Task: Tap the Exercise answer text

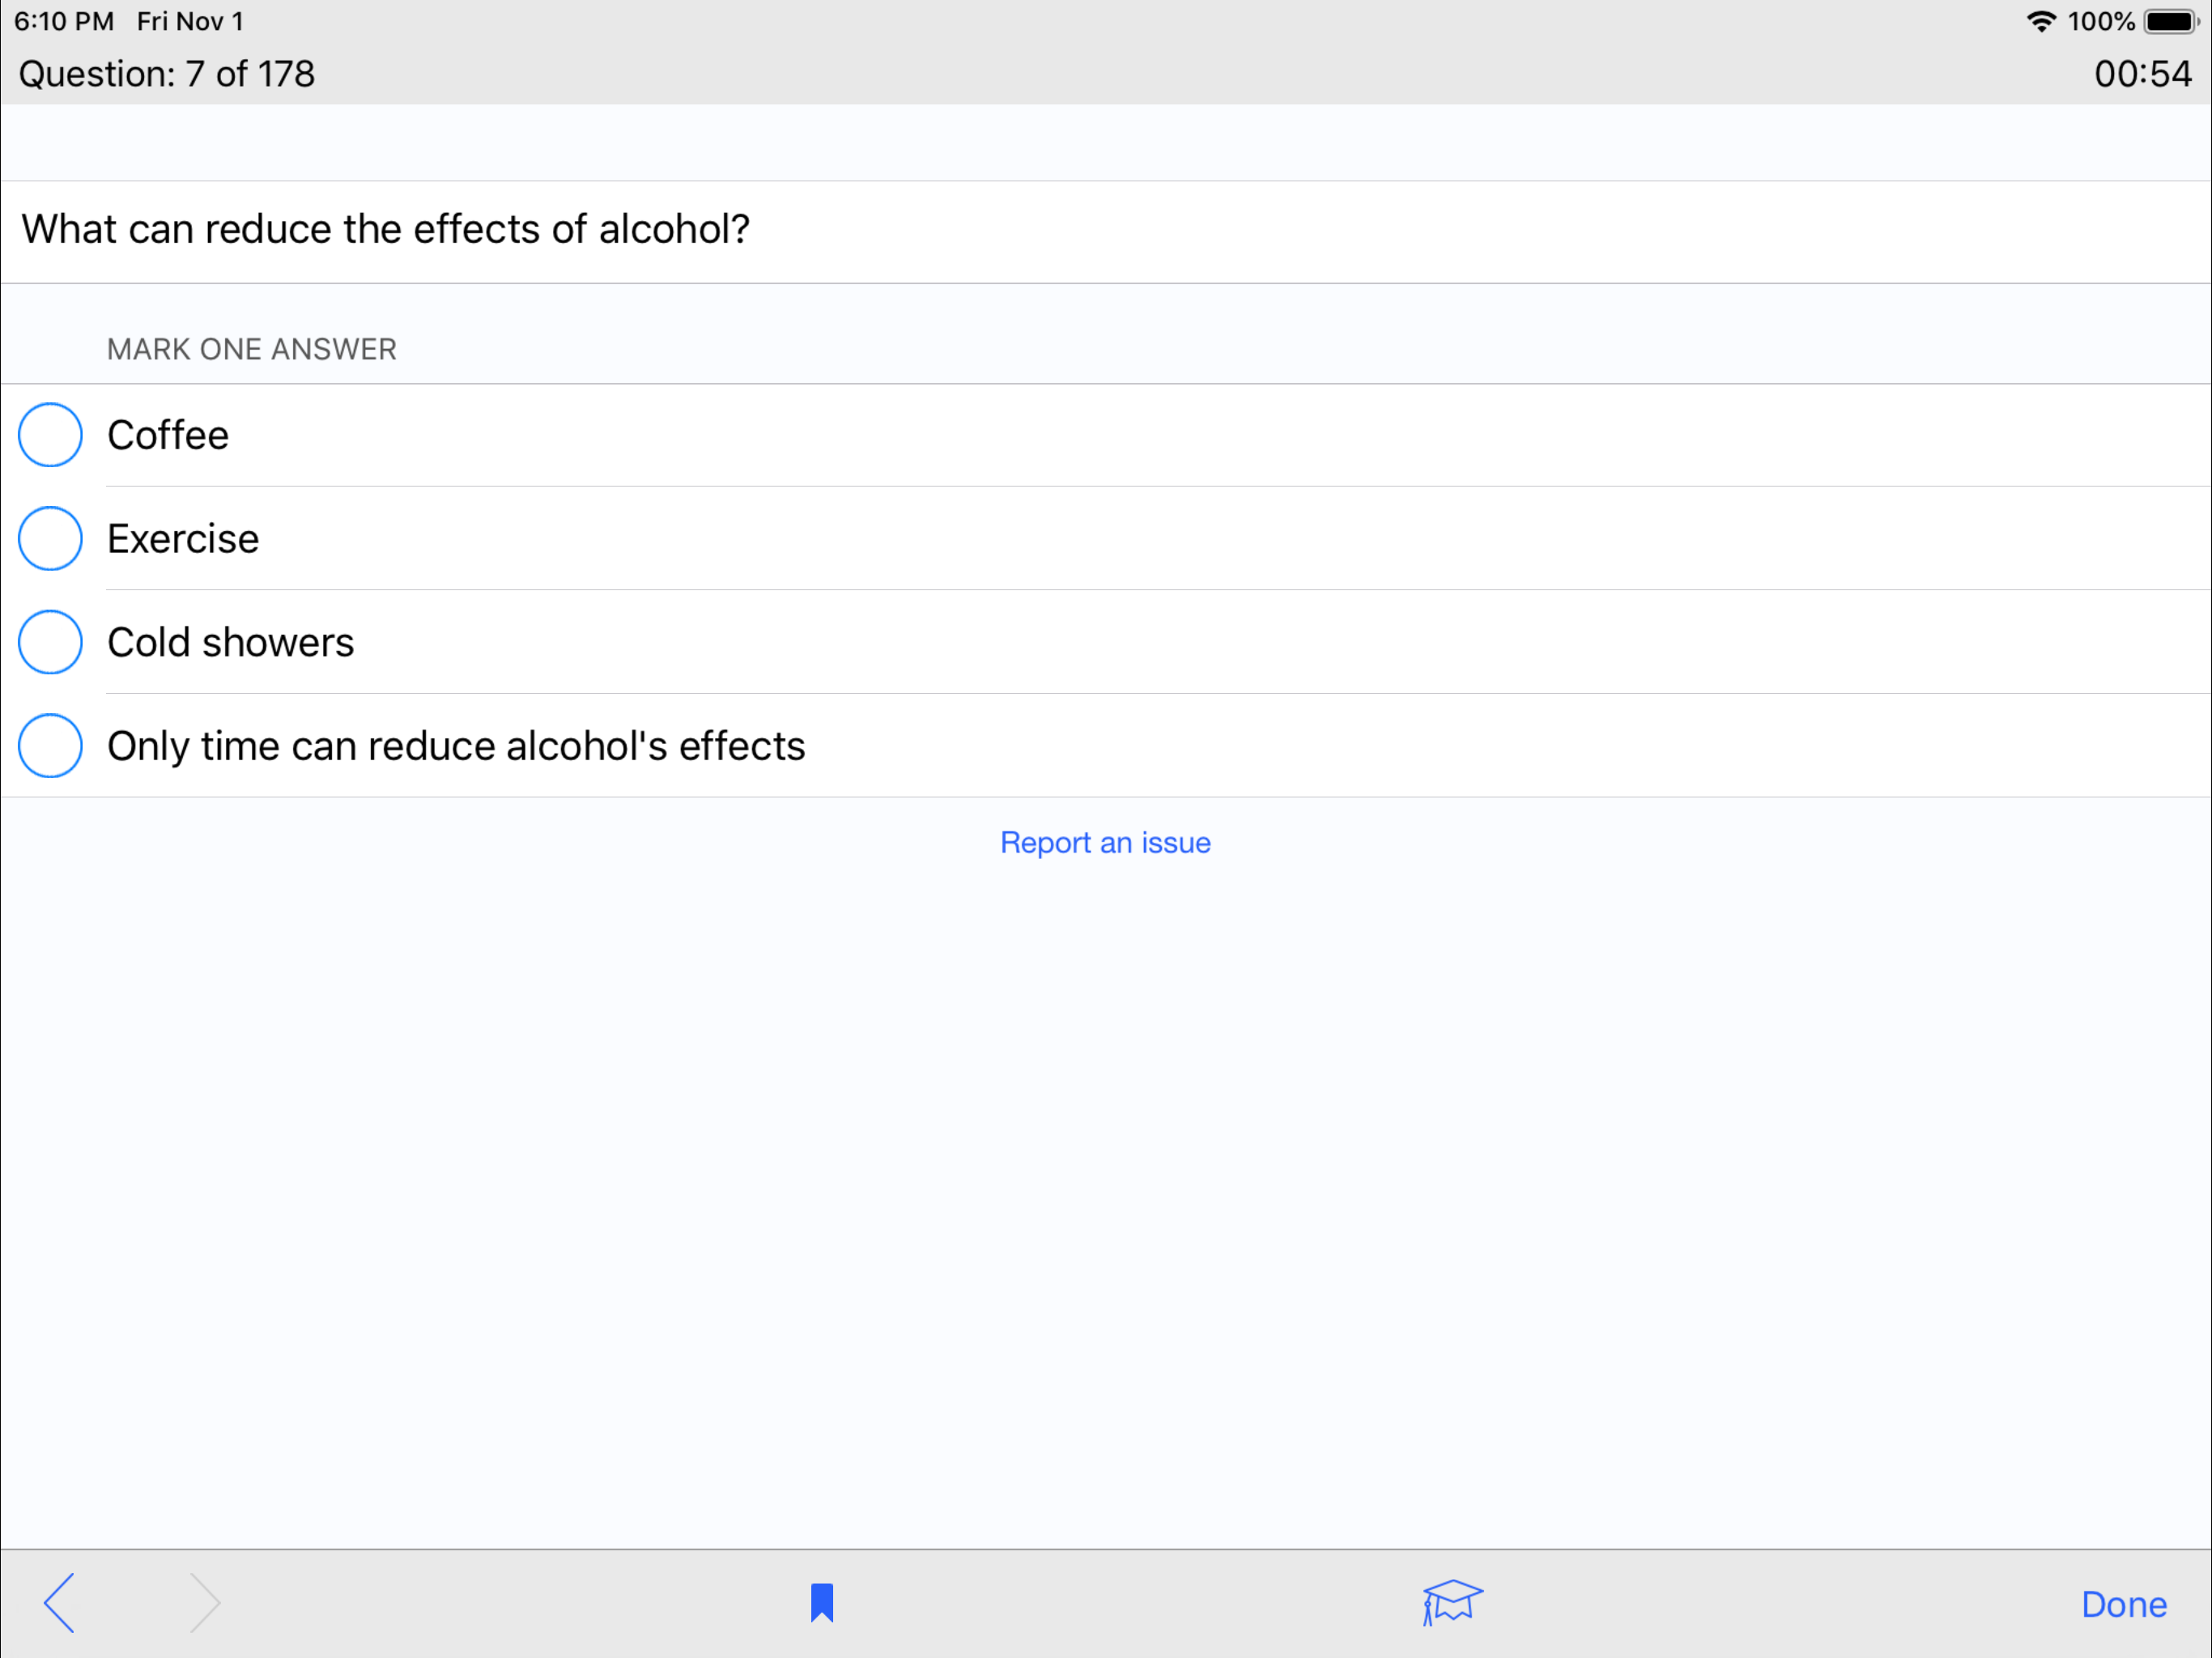Action: 183,539
